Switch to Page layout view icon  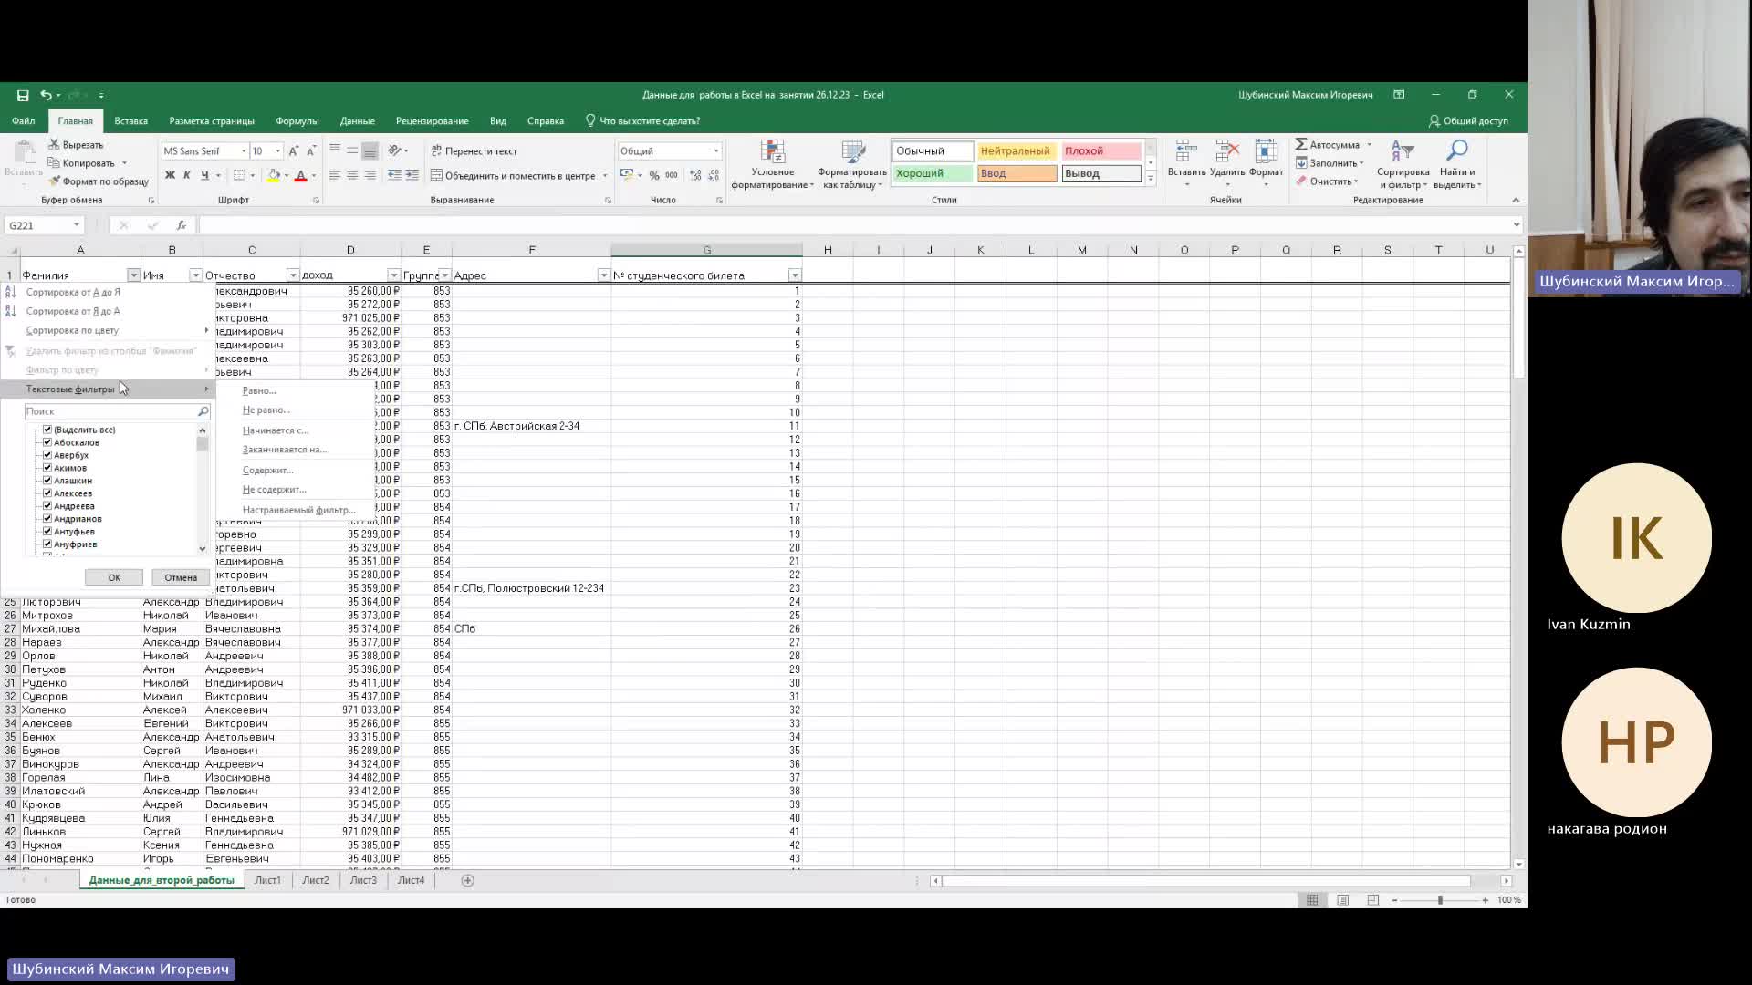point(1342,900)
